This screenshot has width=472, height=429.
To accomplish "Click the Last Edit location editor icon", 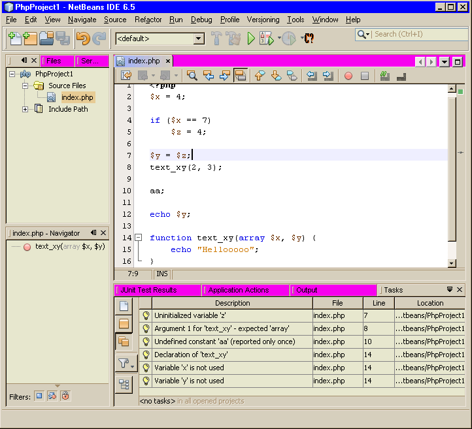I will tap(126, 76).
